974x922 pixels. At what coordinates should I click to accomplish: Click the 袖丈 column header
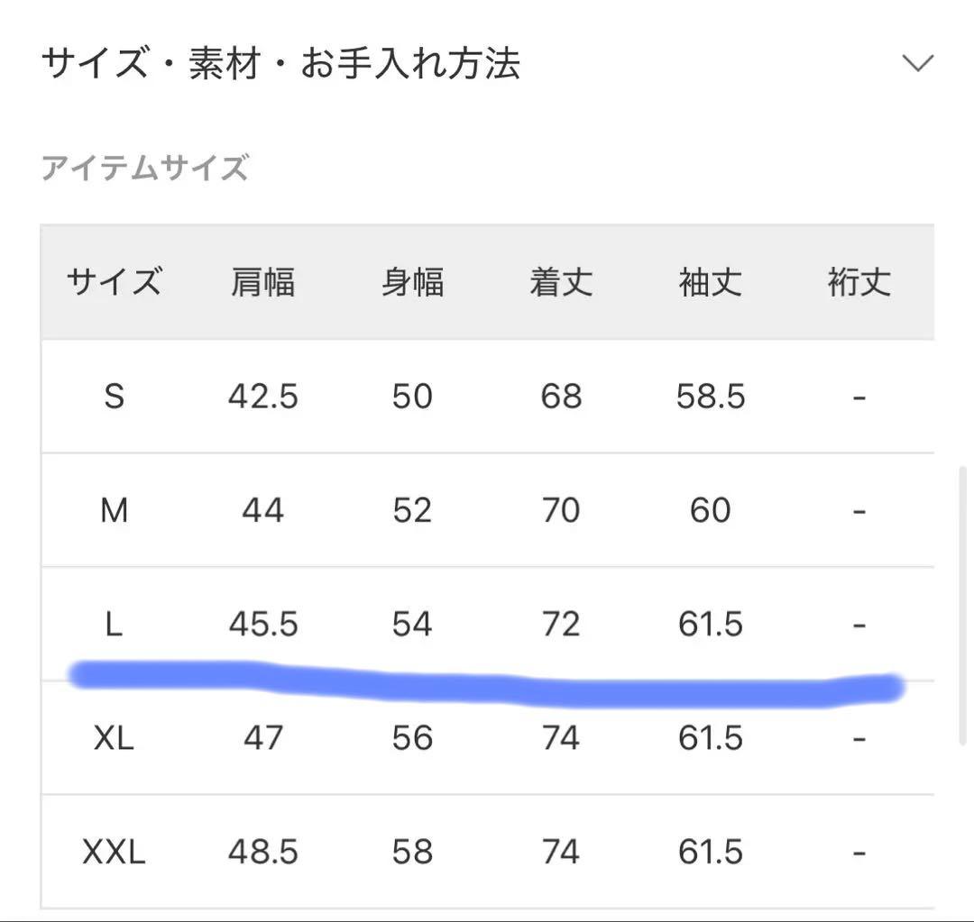711,283
